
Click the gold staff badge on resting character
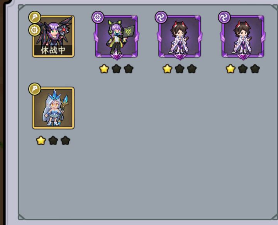tap(35, 17)
